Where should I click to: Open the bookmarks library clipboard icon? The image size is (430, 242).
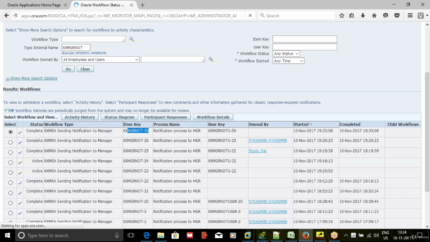tap(351, 15)
